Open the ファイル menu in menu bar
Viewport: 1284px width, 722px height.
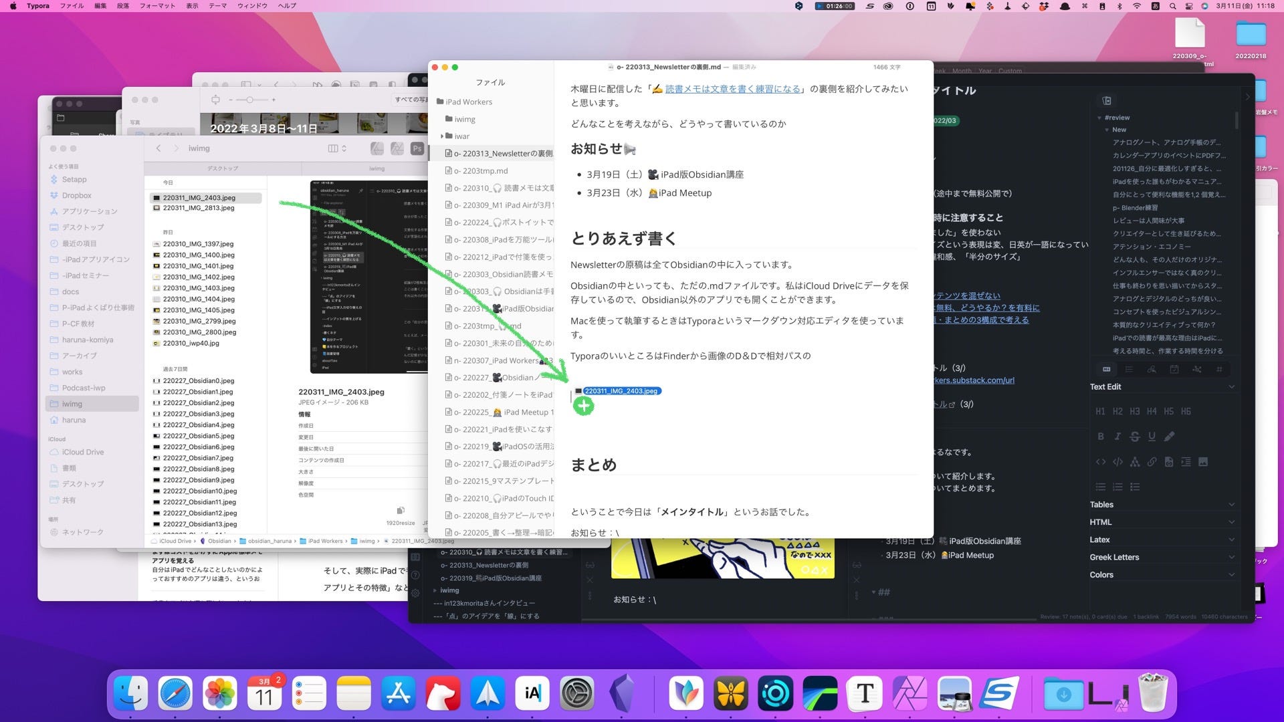point(72,6)
